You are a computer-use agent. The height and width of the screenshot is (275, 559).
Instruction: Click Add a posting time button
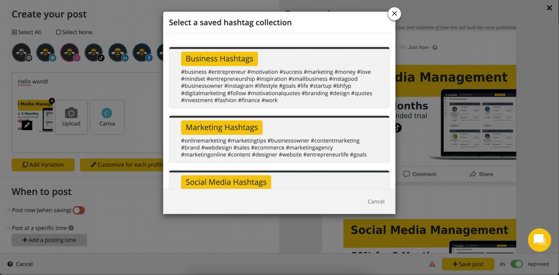[x=49, y=240]
